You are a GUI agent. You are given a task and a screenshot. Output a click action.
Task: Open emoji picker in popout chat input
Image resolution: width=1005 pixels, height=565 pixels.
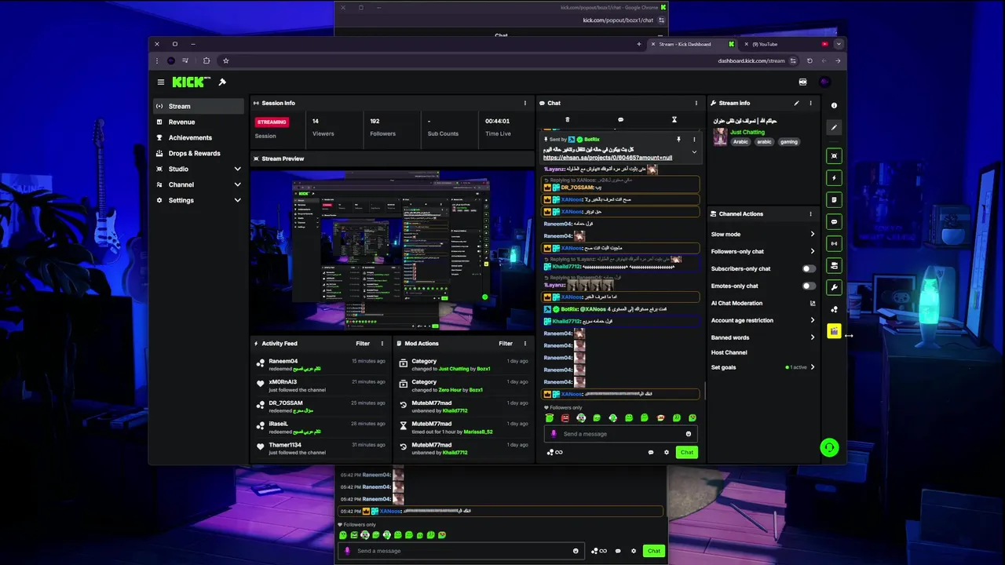tap(576, 551)
